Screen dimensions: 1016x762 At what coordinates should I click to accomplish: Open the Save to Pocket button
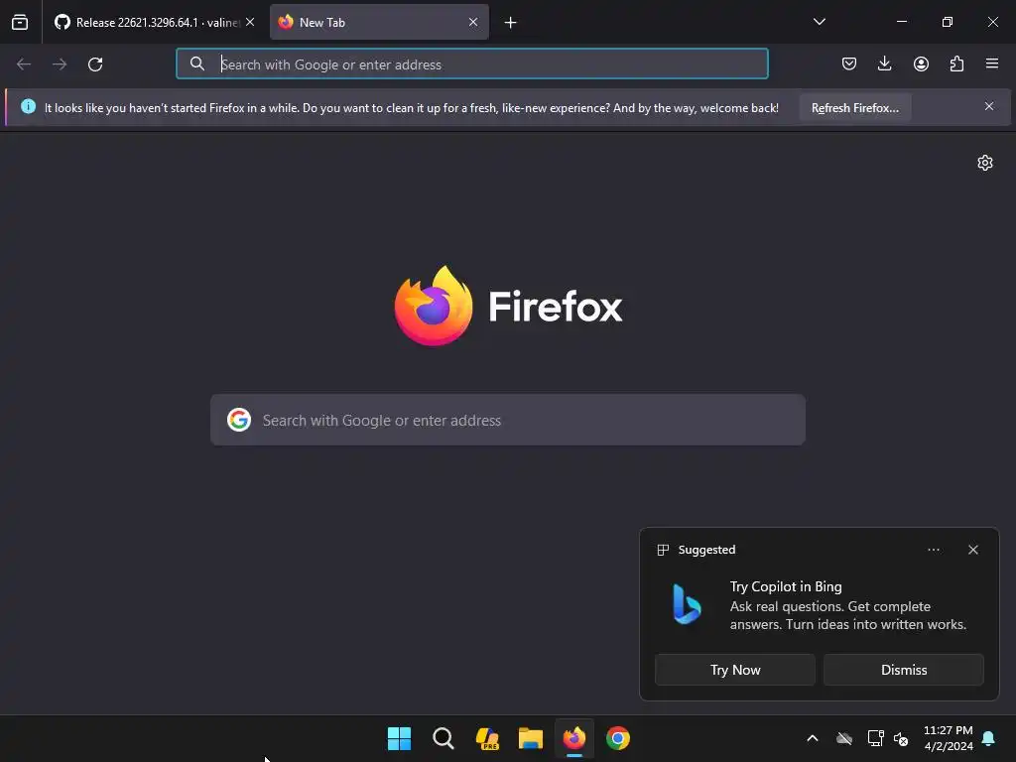(x=849, y=63)
